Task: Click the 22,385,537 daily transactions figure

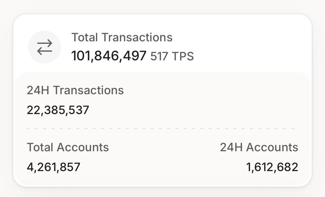Action: pos(58,110)
